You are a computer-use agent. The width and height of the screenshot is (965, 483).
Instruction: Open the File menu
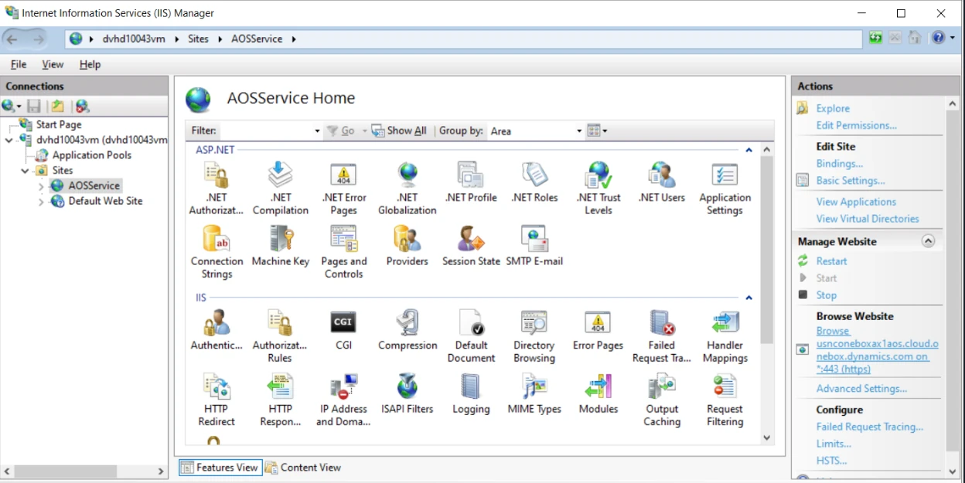coord(19,64)
